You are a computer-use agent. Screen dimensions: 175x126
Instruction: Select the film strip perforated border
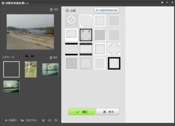tap(86, 49)
